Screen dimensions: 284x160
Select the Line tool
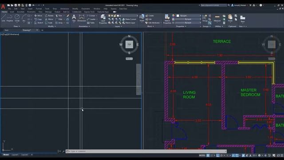pos(3,18)
